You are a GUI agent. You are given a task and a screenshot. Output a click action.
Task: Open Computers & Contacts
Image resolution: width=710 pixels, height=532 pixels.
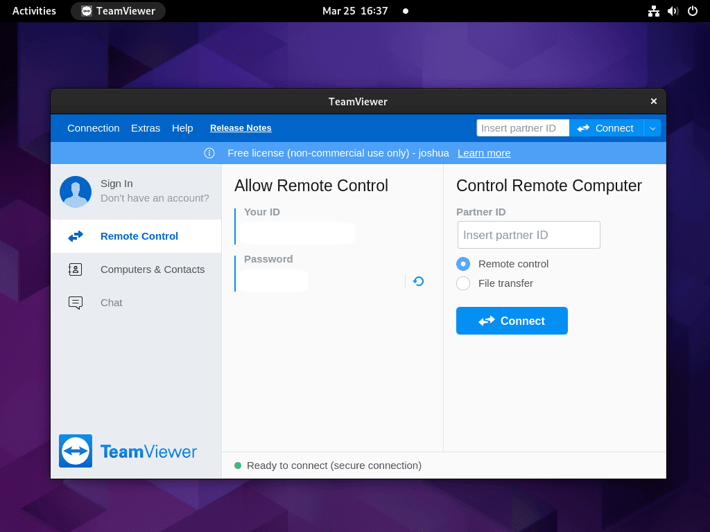[153, 269]
